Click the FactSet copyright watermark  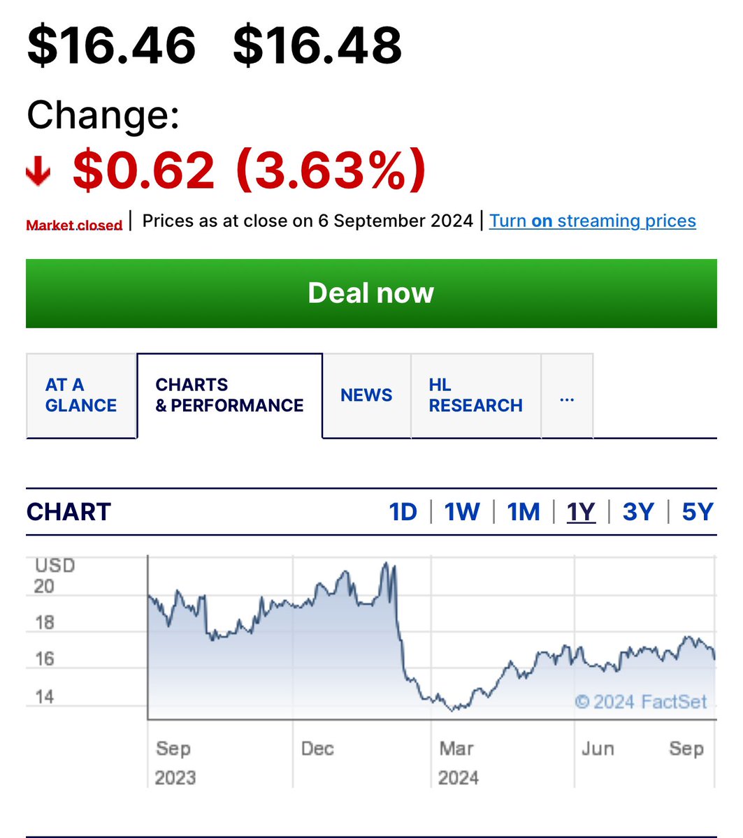(641, 701)
